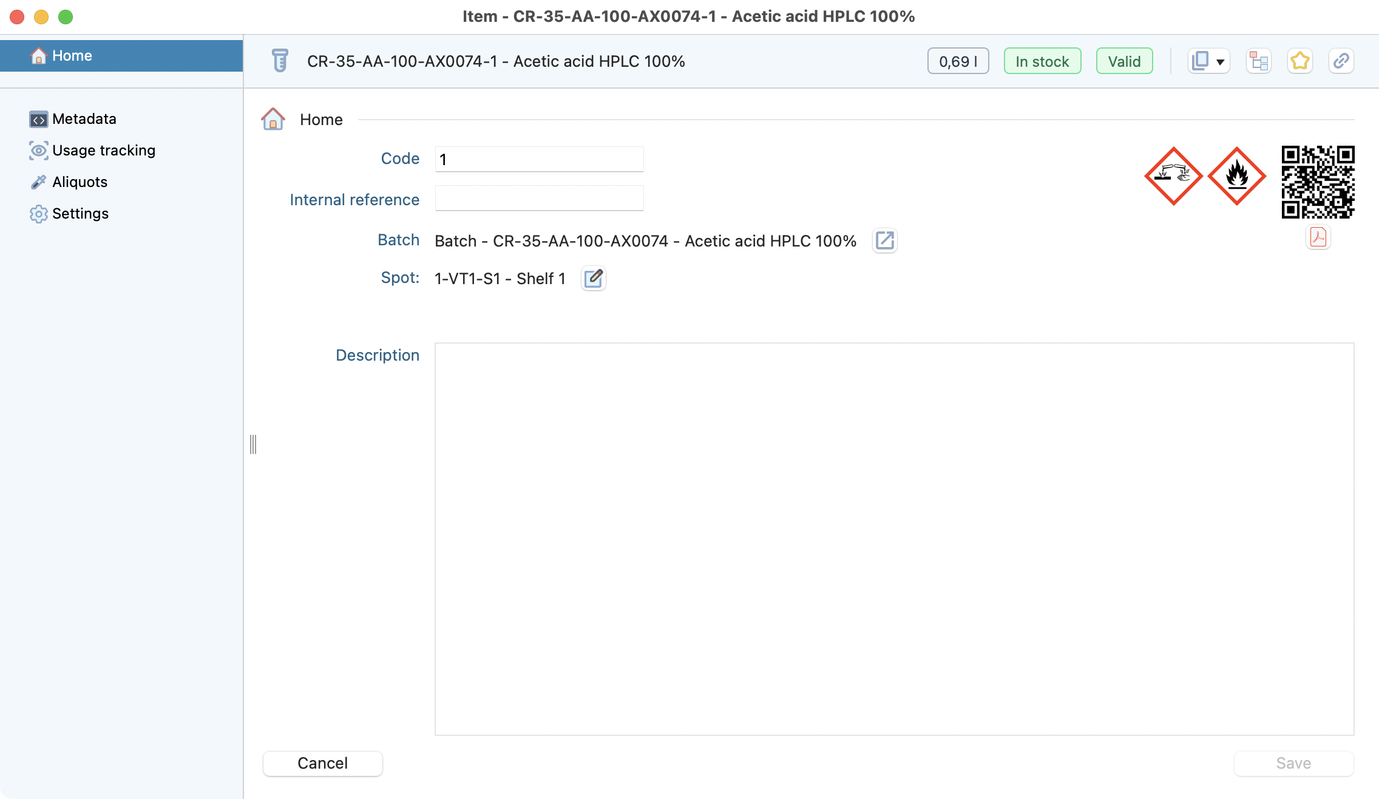Open linked batch with external link icon

pos(884,241)
